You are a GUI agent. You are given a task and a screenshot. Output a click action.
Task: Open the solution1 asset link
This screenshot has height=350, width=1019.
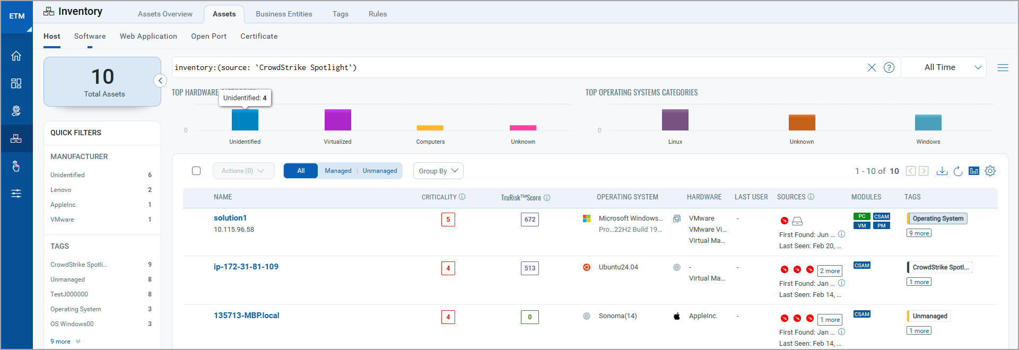click(230, 218)
